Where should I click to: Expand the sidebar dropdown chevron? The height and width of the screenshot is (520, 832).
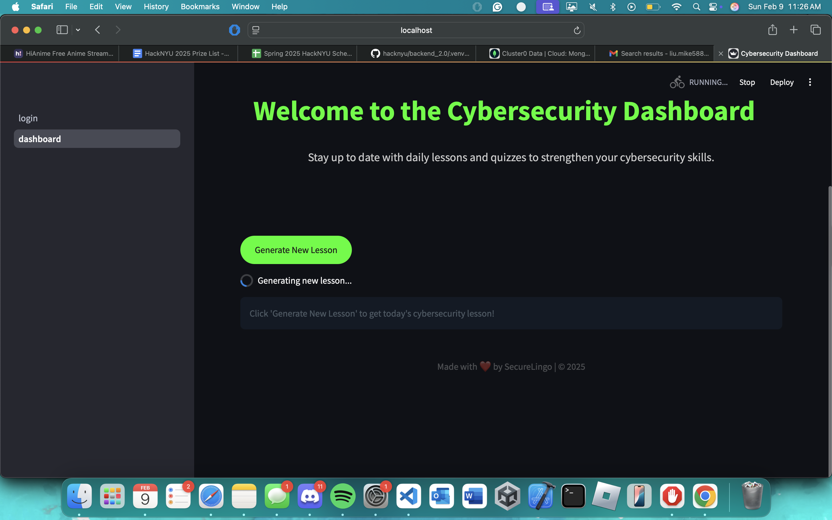tap(78, 30)
